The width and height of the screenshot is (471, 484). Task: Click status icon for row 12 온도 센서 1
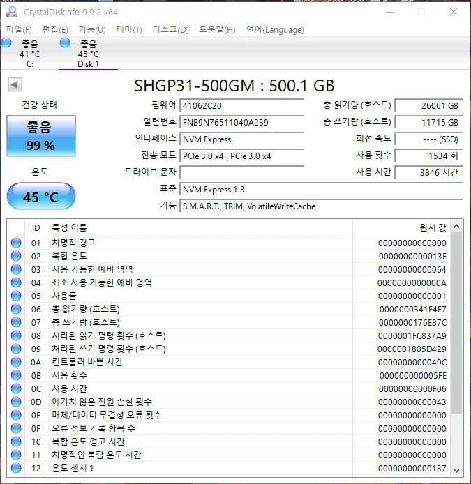coord(16,468)
